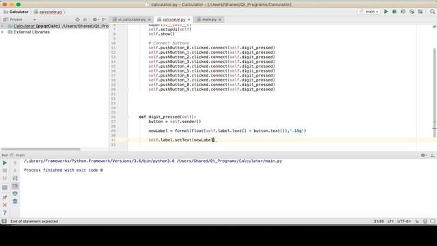Viewport: 437px width, 246px height.
Task: Close the calculator.py tab
Action: coord(189,20)
